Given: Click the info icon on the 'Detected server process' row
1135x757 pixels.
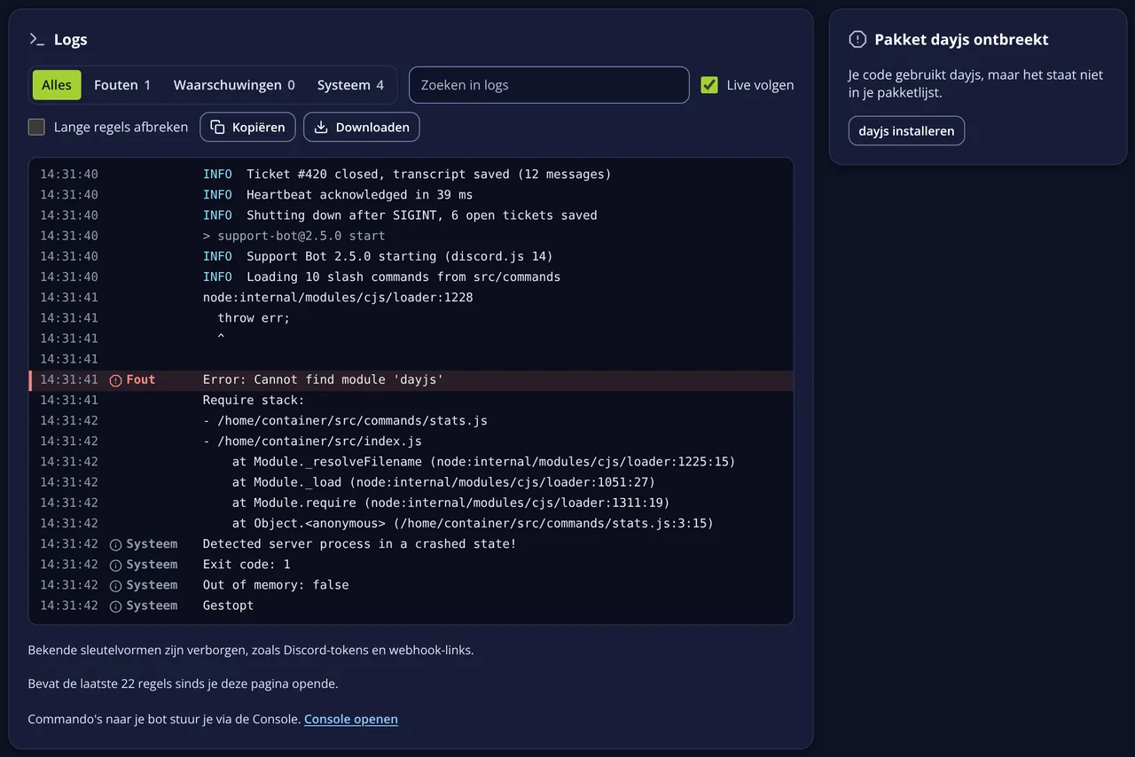Looking at the screenshot, I should [x=115, y=544].
